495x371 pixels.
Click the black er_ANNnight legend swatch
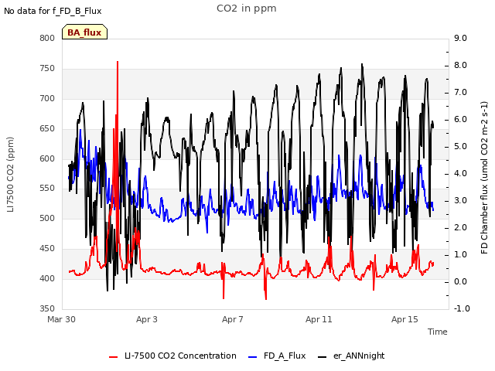[323, 357]
